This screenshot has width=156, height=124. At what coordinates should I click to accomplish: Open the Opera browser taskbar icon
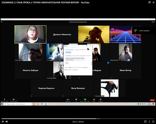click(x=34, y=104)
